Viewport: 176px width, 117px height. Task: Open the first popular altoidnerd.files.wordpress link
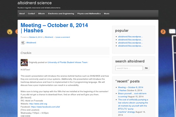[x=131, y=37]
